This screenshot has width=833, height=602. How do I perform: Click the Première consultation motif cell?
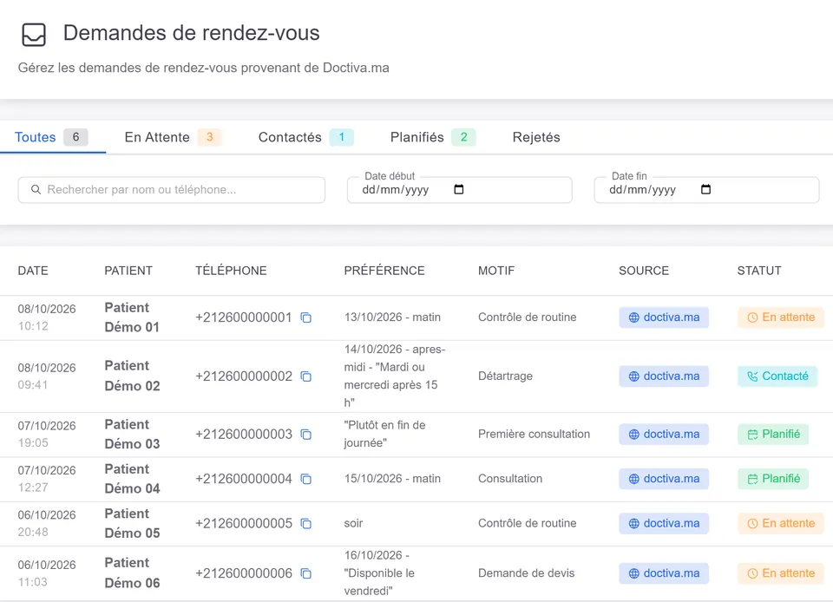pyautogui.click(x=534, y=434)
